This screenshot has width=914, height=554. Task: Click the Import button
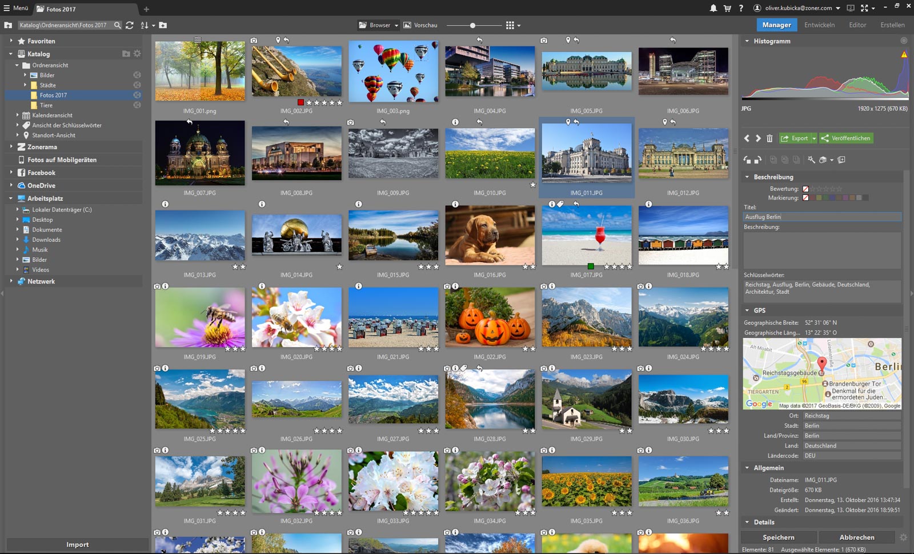coord(78,545)
